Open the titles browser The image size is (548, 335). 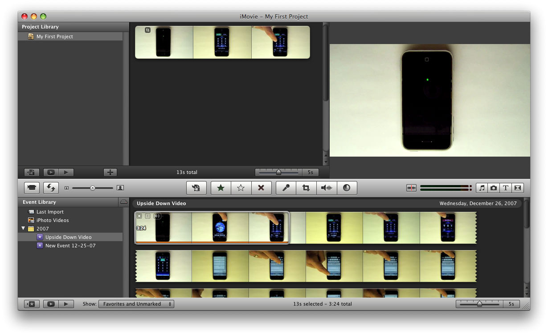(x=506, y=188)
